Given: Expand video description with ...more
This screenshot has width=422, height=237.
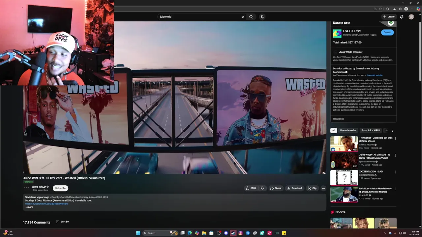Looking at the screenshot, I should pyautogui.click(x=29, y=207).
